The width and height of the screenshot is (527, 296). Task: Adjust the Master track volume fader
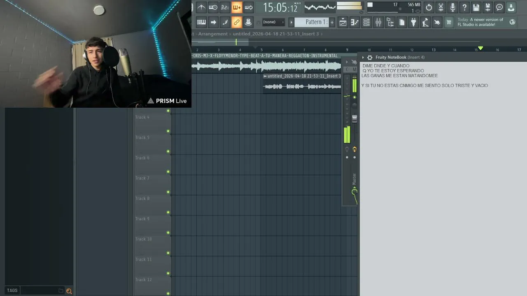coord(354,118)
